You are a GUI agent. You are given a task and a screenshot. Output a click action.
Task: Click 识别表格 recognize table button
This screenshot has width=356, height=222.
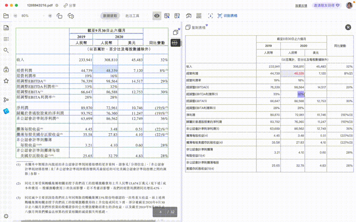[227, 16]
